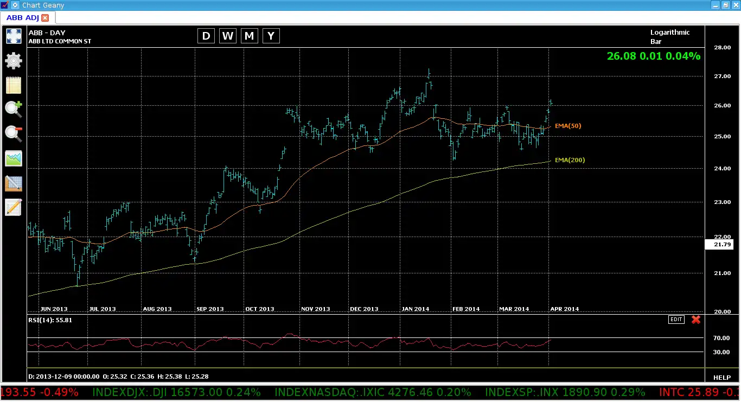Open the window menu icon beside the title
The image size is (741, 402).
pos(15,5)
